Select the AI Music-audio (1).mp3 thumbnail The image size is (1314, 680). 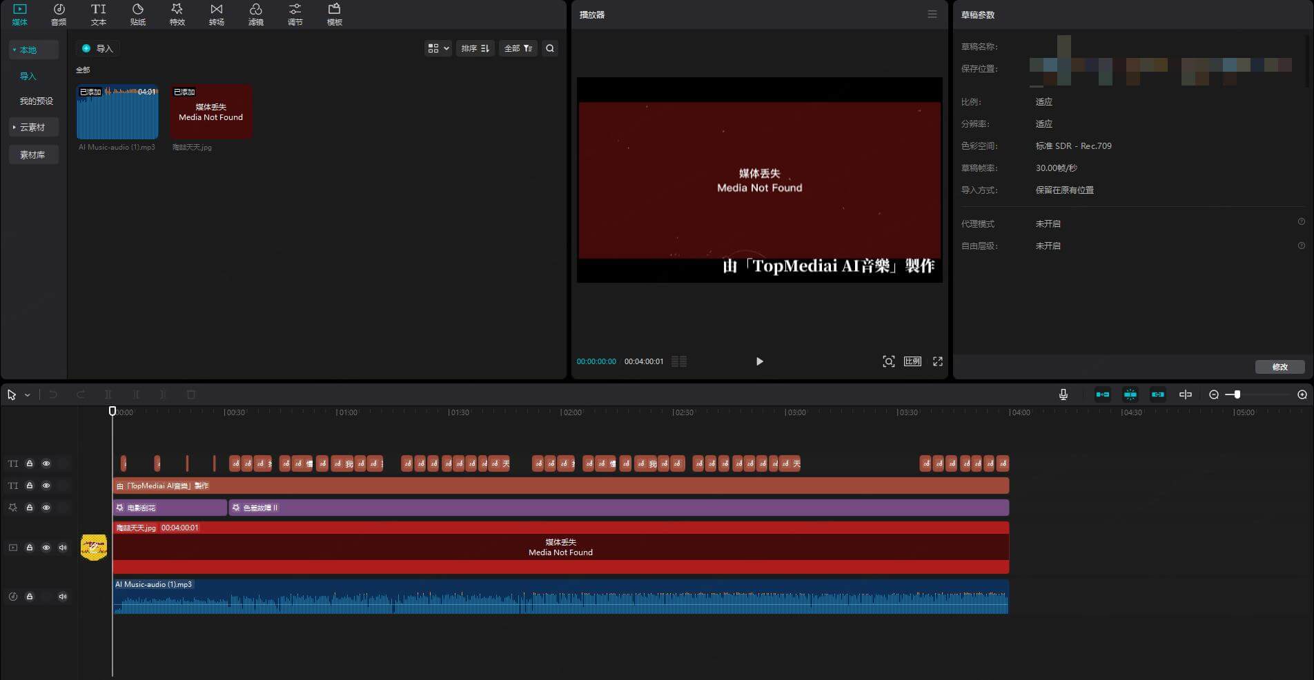117,112
